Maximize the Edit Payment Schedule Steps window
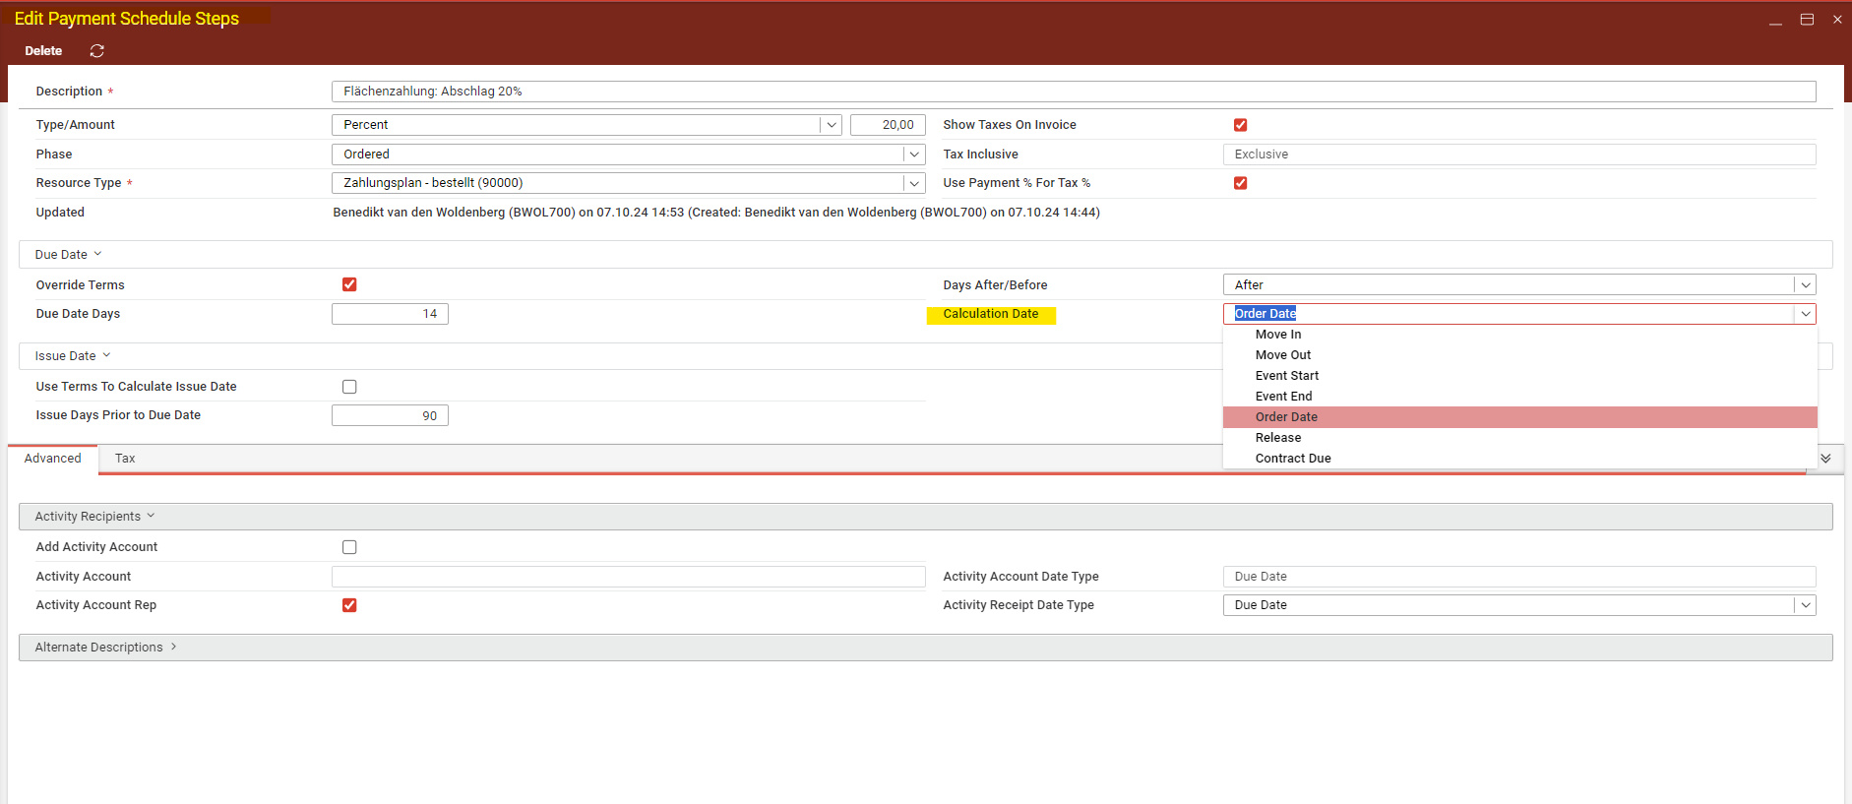1852x804 pixels. coord(1807,20)
